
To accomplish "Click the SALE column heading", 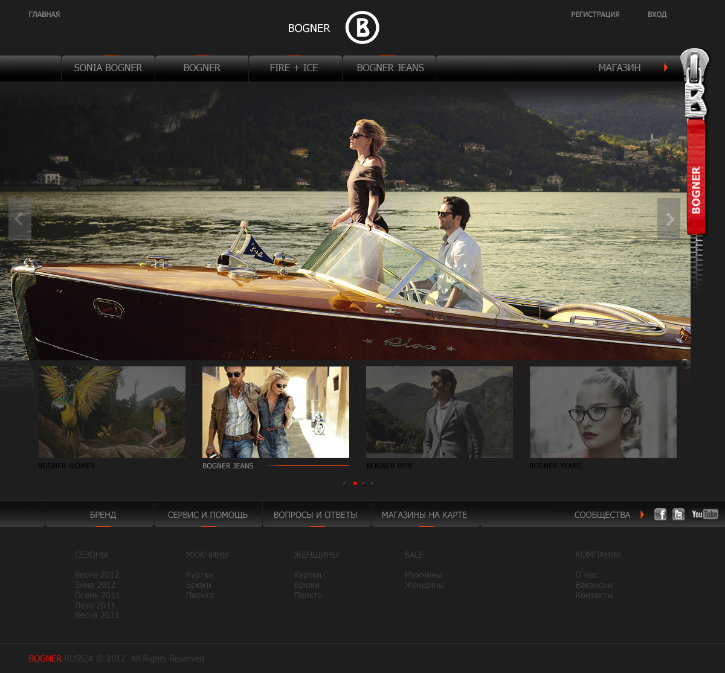I will (x=414, y=555).
